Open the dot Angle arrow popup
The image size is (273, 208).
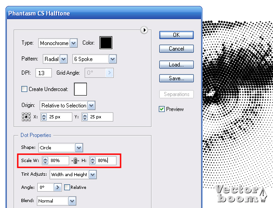click(58, 188)
